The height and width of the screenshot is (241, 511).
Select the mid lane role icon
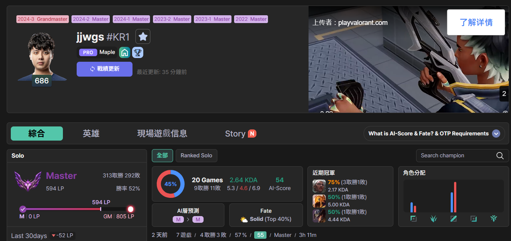(453, 219)
